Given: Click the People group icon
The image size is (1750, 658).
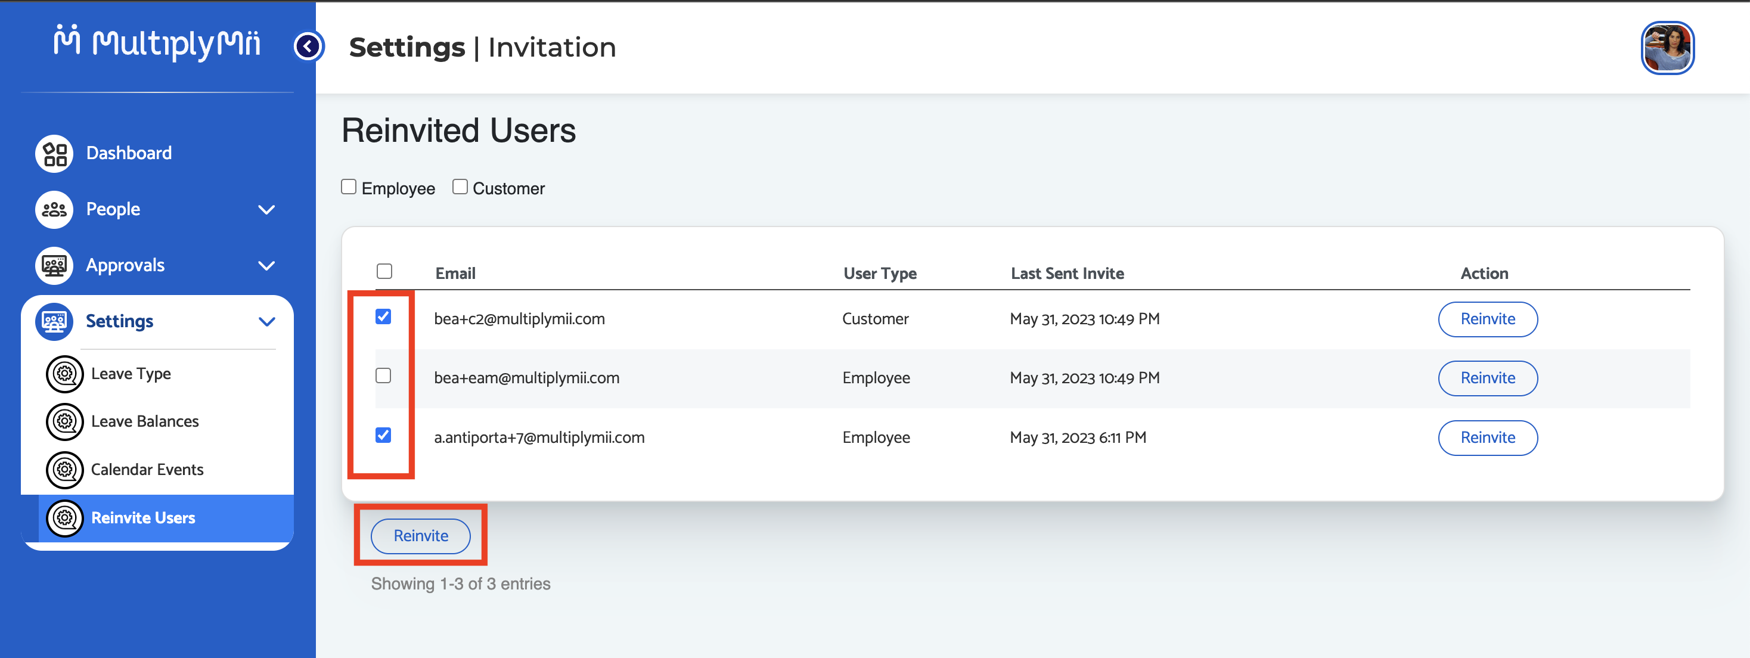Looking at the screenshot, I should click(54, 210).
